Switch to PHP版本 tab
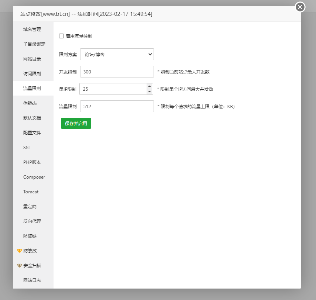The width and height of the screenshot is (316, 300). (x=32, y=162)
